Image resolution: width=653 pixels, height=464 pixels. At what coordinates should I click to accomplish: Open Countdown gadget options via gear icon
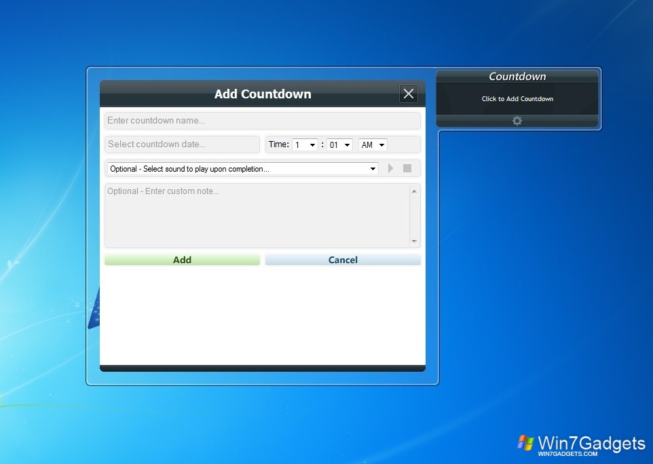pos(517,120)
